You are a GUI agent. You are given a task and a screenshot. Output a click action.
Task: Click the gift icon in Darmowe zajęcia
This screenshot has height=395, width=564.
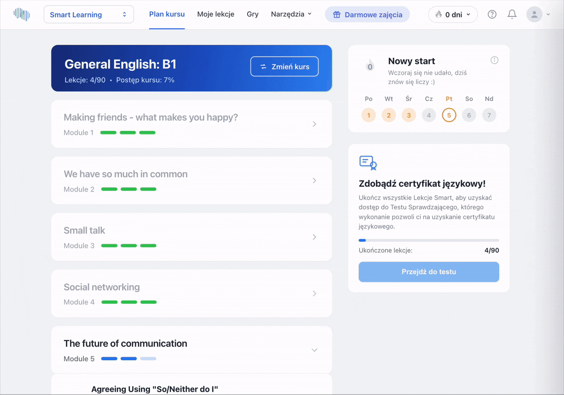[337, 15]
